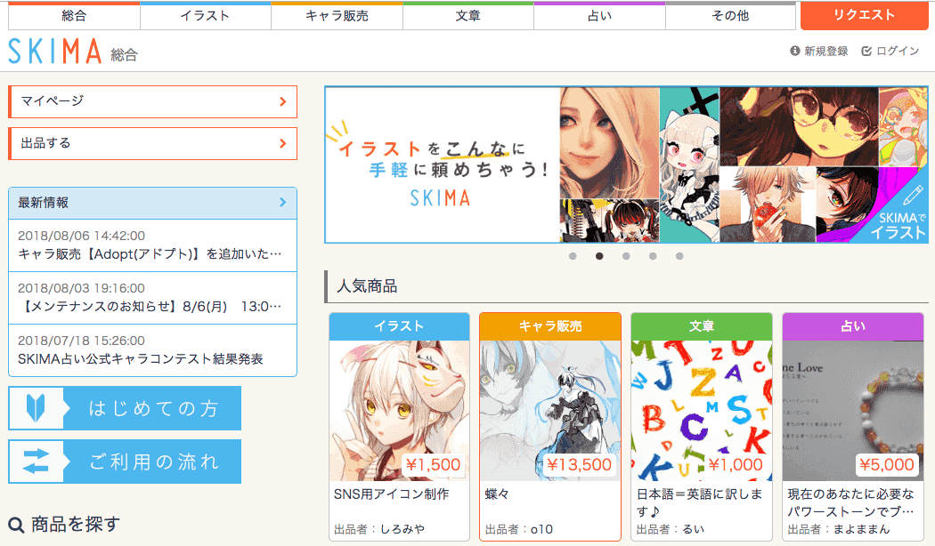935x546 pixels.
Task: Click the SKIMA logo
Action: click(55, 52)
